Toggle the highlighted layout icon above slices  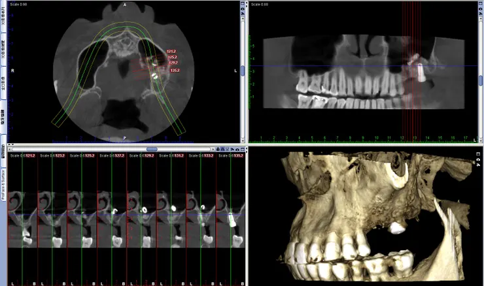coord(222,149)
